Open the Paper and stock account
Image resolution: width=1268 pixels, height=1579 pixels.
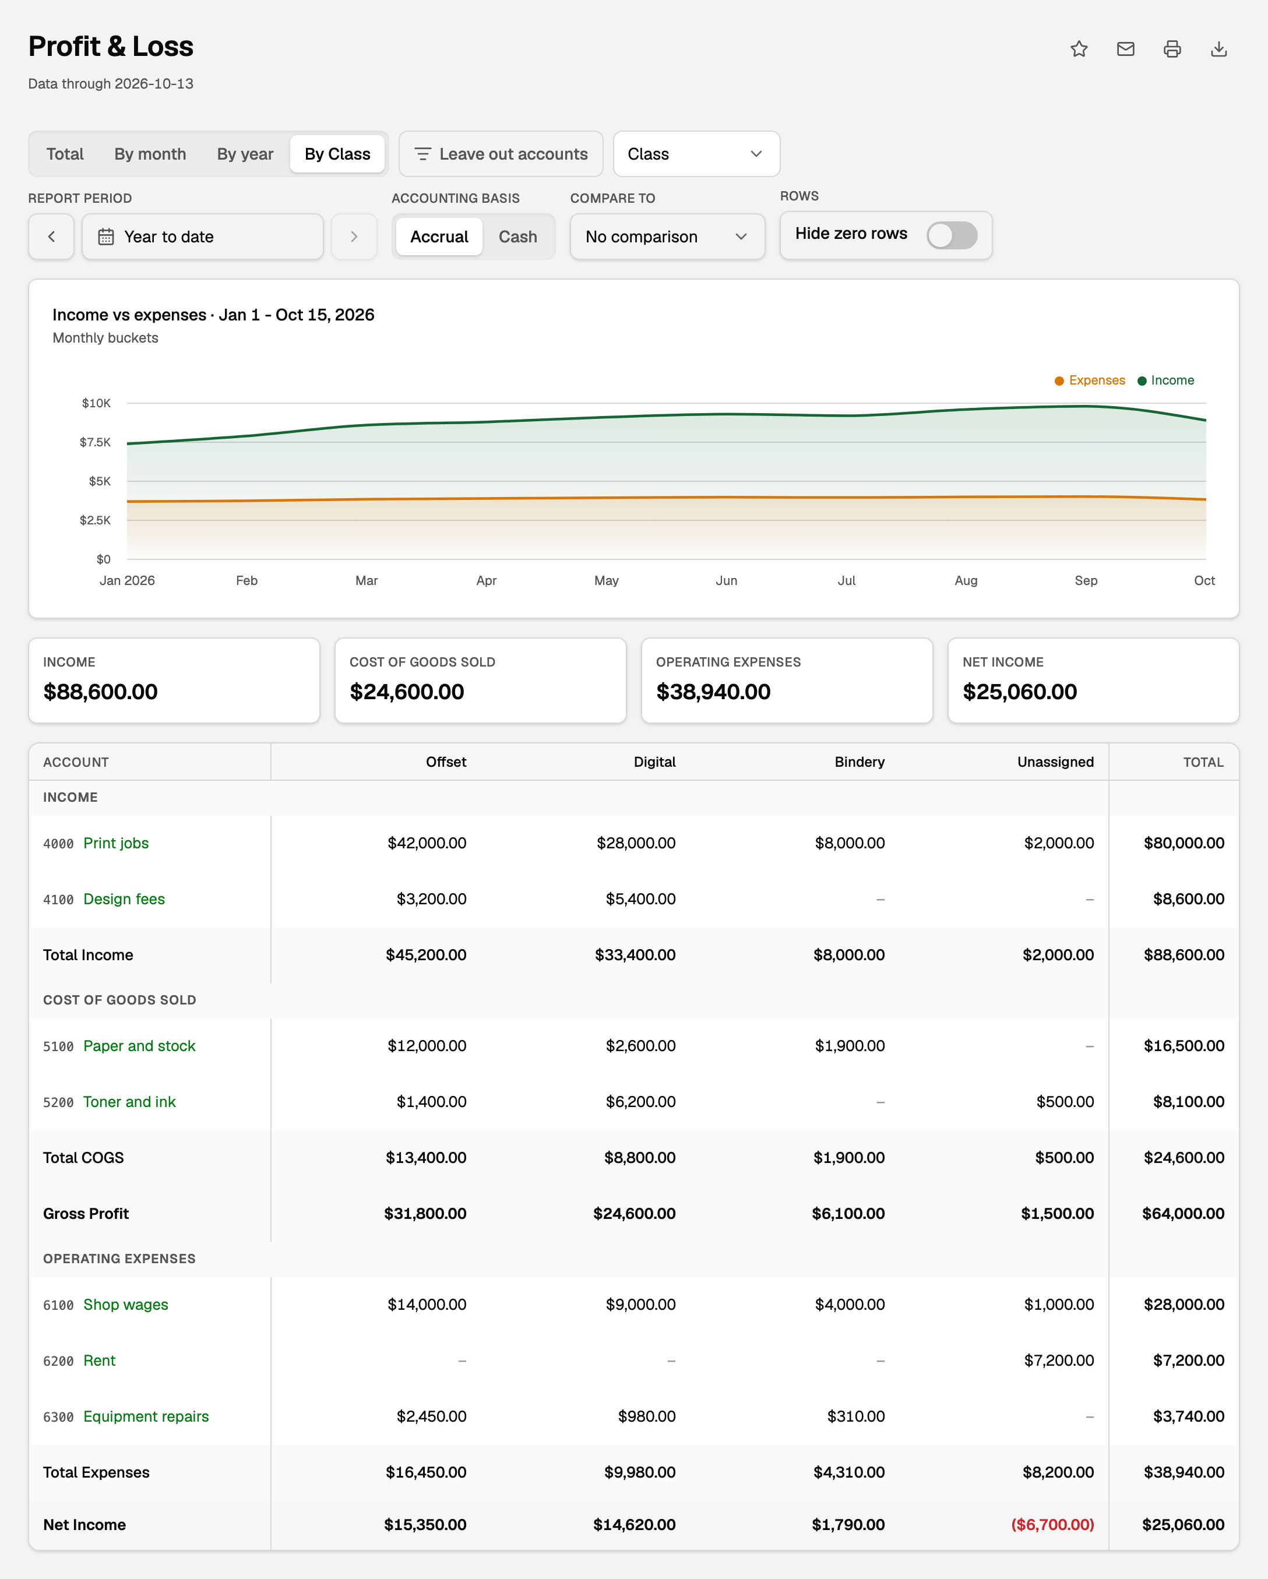[139, 1046]
